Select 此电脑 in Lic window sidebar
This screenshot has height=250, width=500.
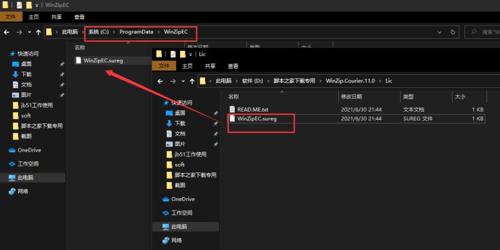tap(186, 226)
